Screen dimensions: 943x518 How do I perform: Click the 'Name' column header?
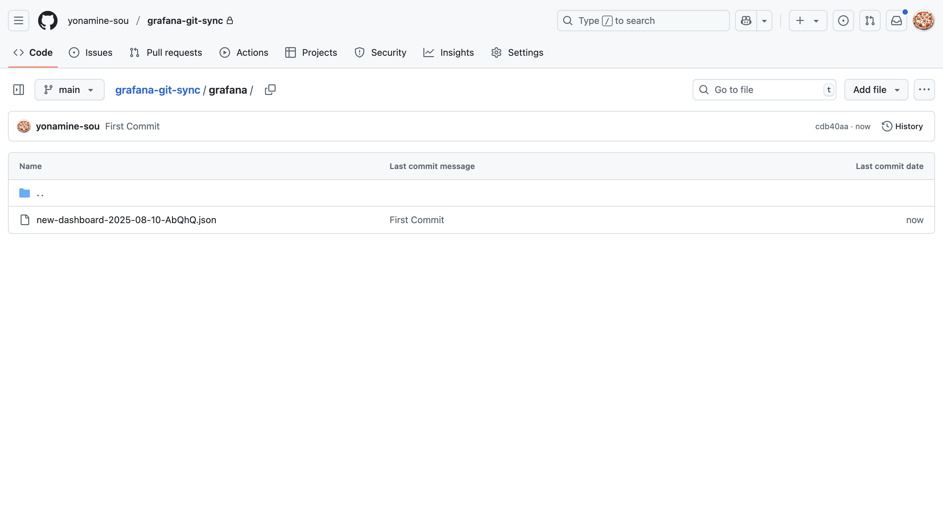click(x=31, y=166)
